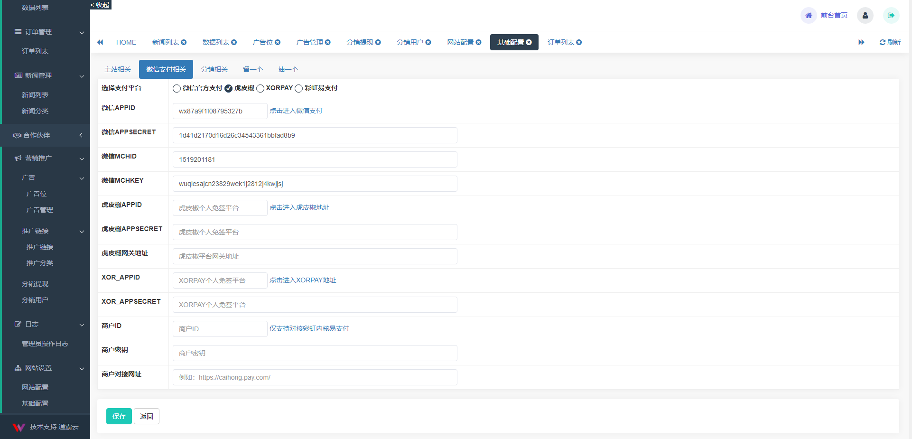Screen dimensions: 912x439
Task: Click the 虎皮椒网关地址 input field
Action: pos(315,256)
